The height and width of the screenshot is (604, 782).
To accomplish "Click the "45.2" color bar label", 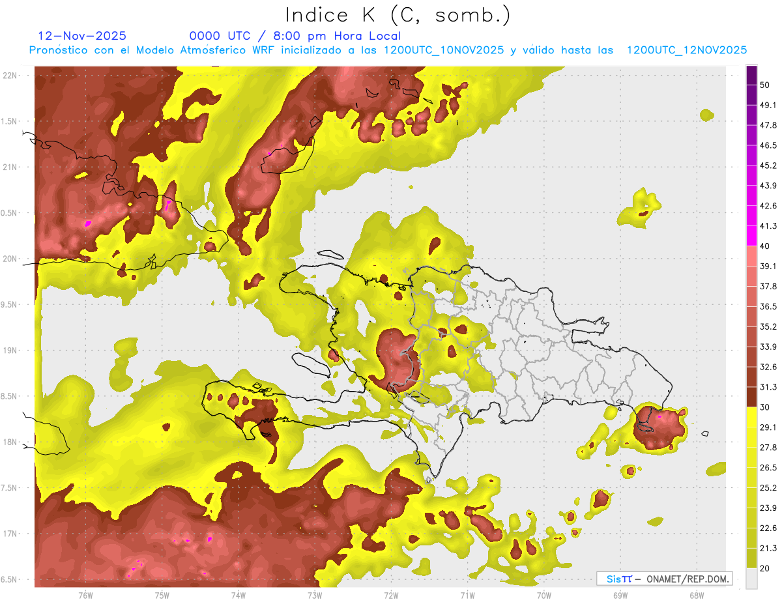I will [x=768, y=165].
